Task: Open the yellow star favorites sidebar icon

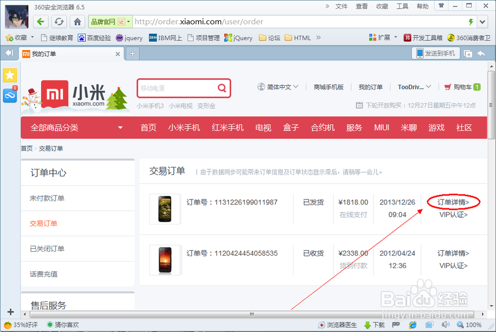Action: [x=10, y=75]
